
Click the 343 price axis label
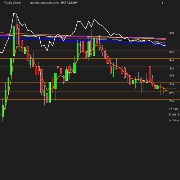171,60
